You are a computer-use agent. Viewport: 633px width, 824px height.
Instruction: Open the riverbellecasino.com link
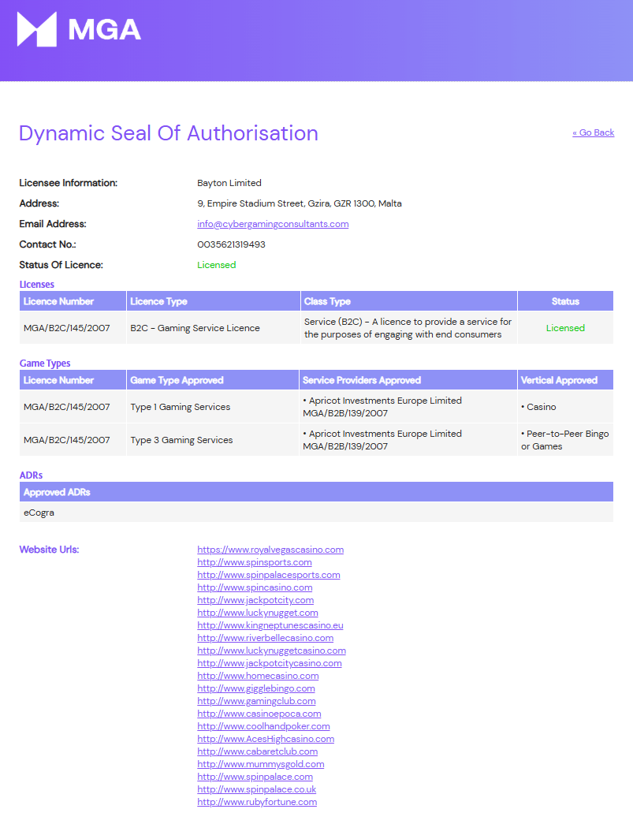pyautogui.click(x=266, y=638)
